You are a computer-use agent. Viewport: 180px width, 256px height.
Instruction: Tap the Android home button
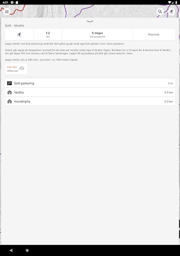[x=27, y=250]
